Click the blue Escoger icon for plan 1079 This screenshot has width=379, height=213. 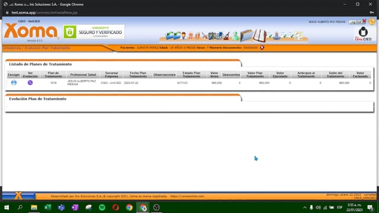point(14,83)
